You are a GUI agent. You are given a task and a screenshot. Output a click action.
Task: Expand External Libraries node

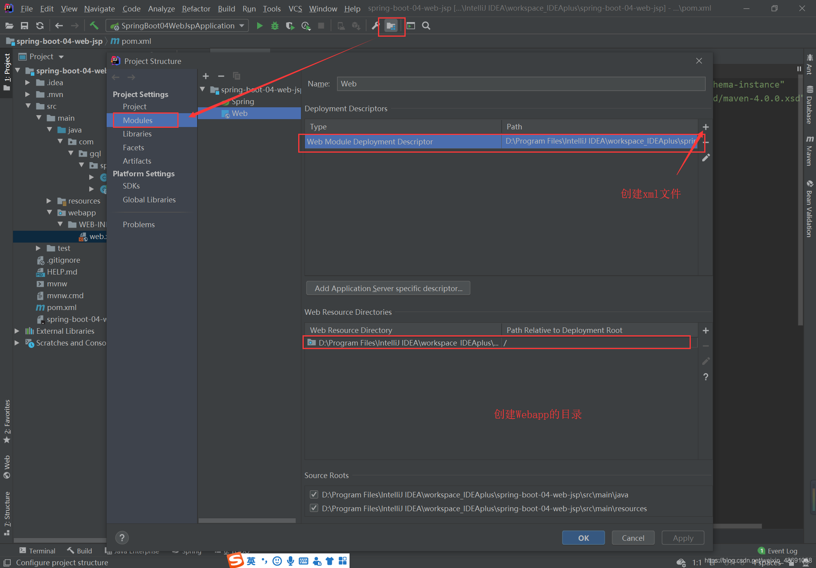pyautogui.click(x=17, y=331)
